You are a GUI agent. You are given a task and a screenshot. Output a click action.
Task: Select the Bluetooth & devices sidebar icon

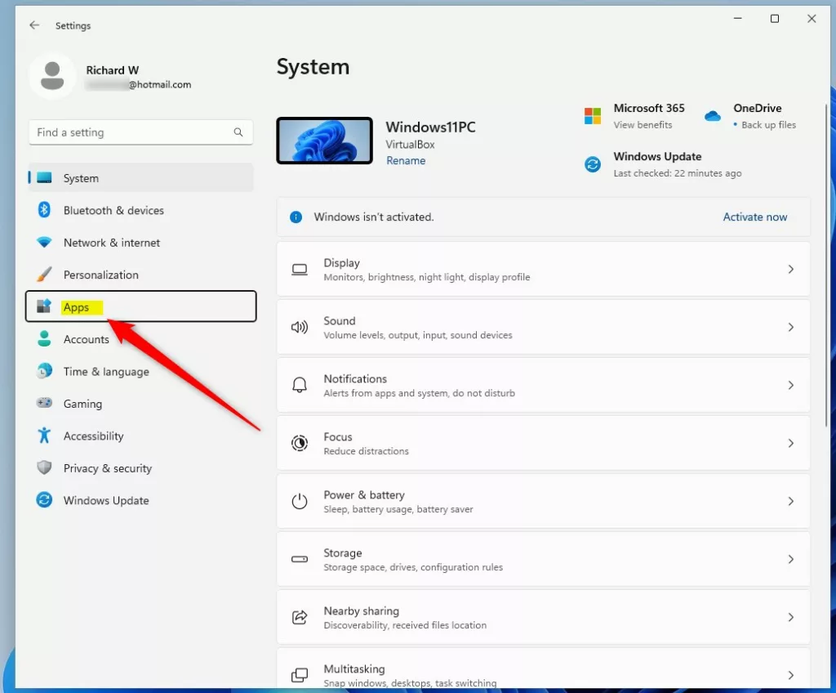tap(43, 210)
